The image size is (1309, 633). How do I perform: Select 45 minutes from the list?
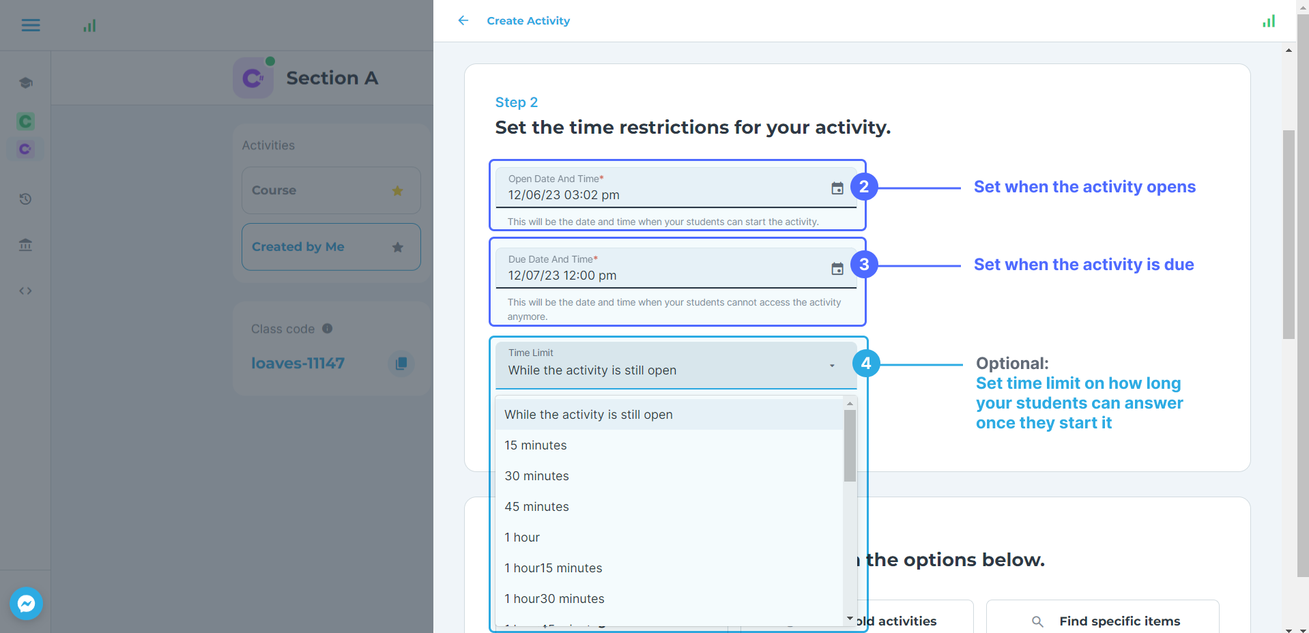[536, 507]
